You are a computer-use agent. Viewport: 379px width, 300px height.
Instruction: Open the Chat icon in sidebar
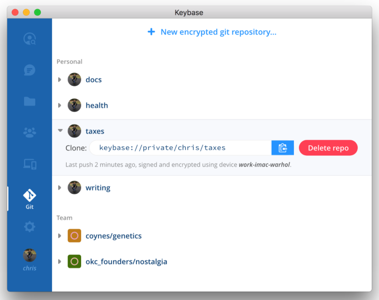[29, 70]
